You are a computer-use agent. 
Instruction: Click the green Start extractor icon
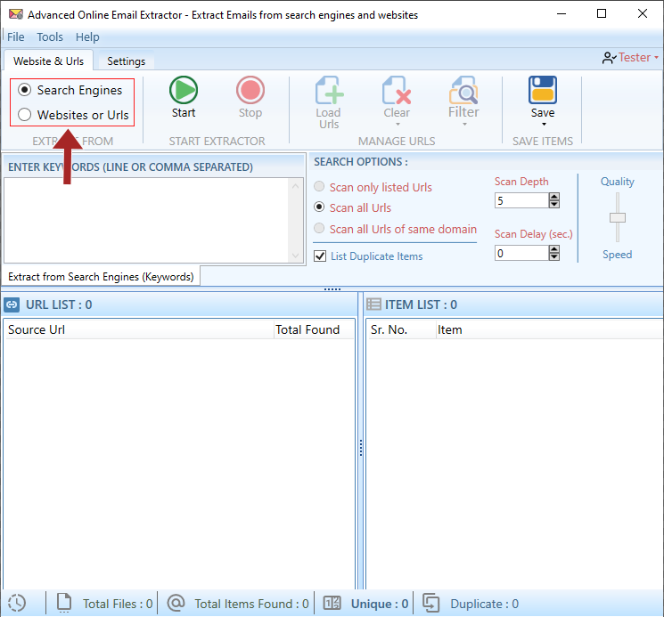pos(184,90)
